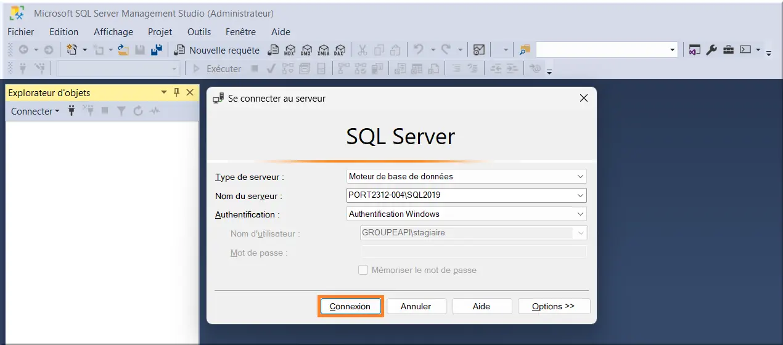The height and width of the screenshot is (345, 783).
Task: Click the Open File folder icon
Action: [x=123, y=50]
